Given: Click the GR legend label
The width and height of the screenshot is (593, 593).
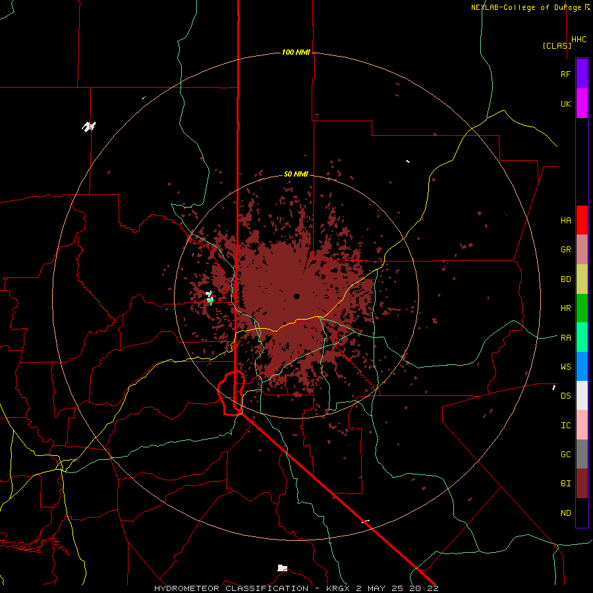Looking at the screenshot, I should click(x=565, y=250).
